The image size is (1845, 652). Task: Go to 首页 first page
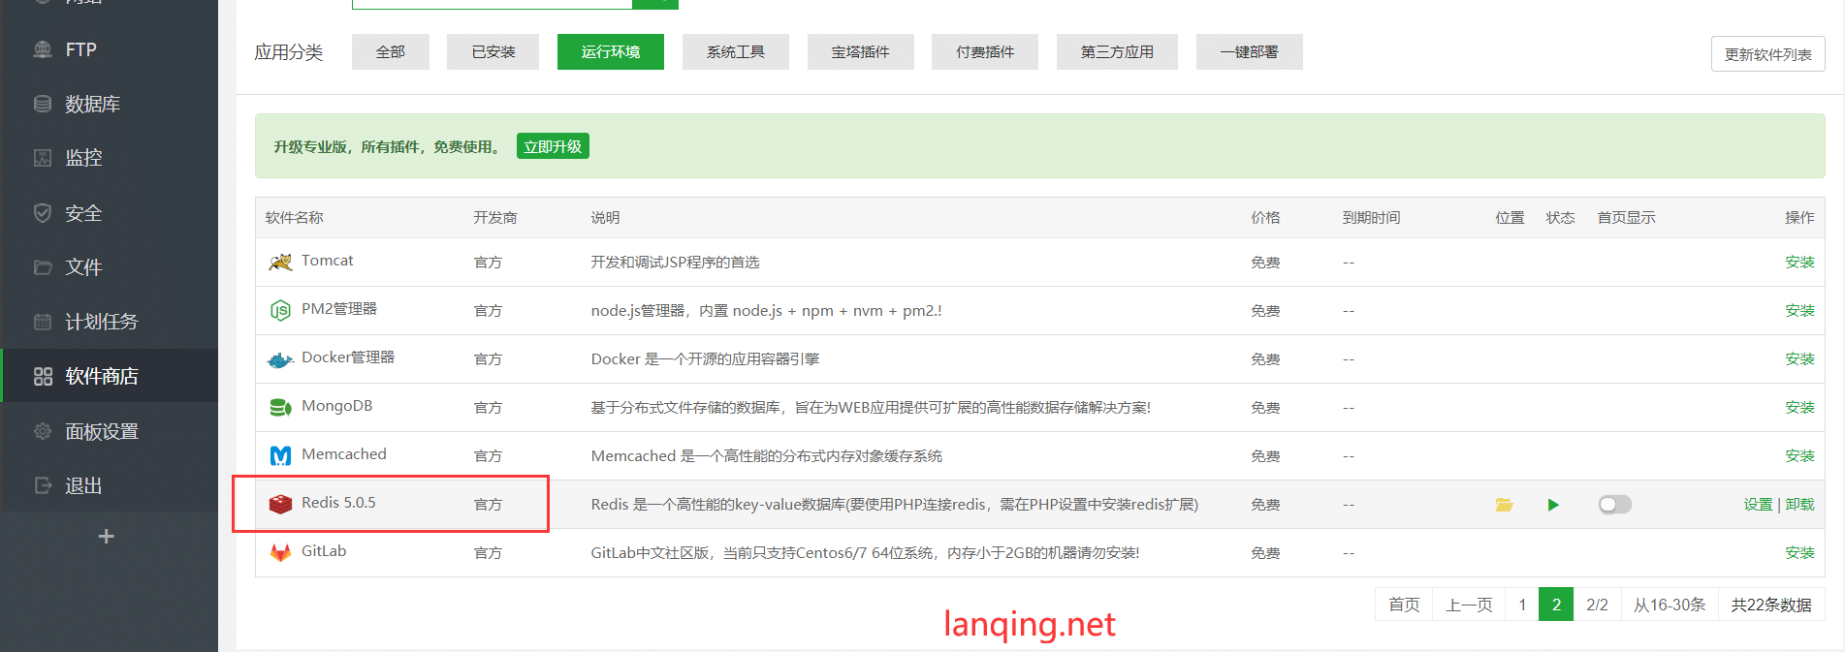1404,605
